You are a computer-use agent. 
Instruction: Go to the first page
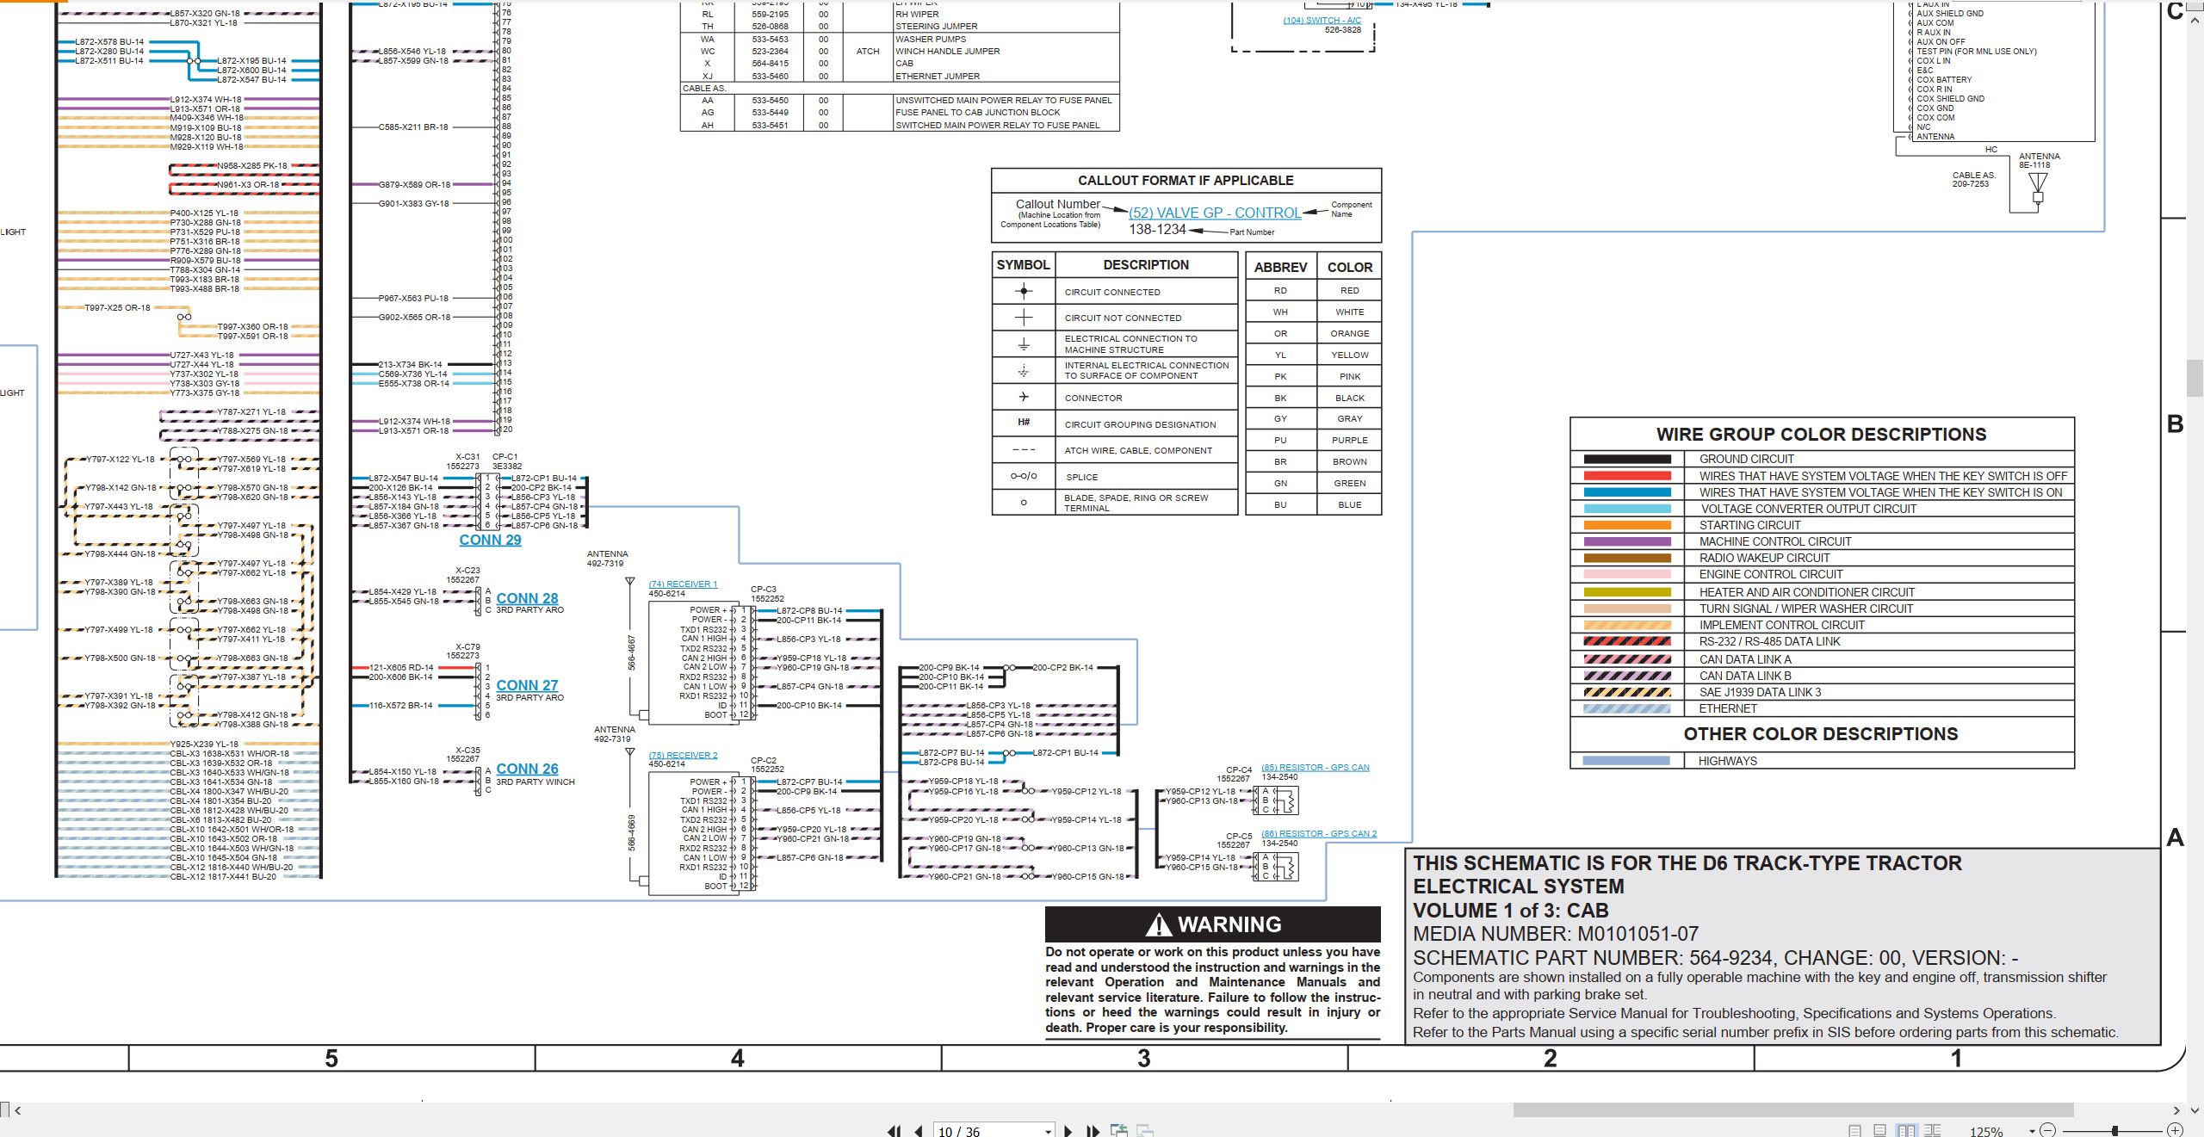tap(895, 1131)
